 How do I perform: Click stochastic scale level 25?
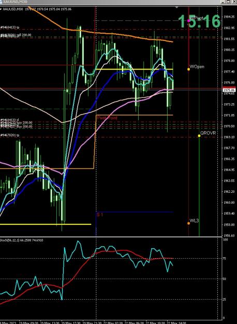(x=225, y=299)
